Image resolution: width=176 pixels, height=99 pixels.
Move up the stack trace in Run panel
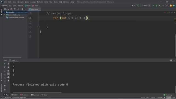[x=8, y=64]
